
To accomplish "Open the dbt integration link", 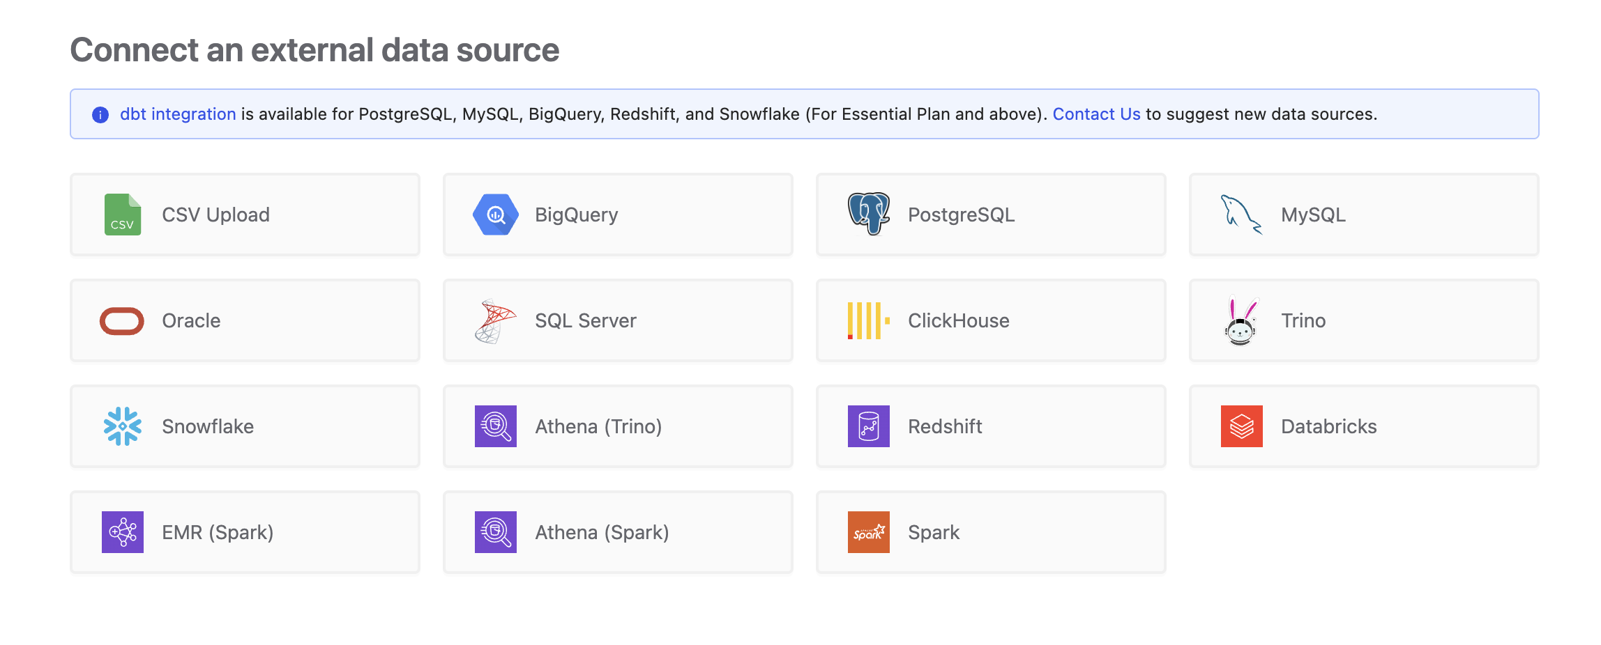I will point(178,114).
